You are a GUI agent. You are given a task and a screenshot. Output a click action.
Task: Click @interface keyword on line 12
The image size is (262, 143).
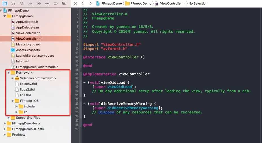coord(94,57)
